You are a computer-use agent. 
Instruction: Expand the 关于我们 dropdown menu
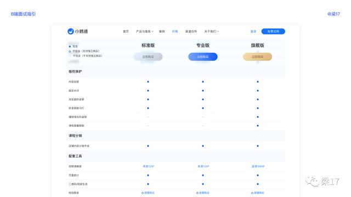point(211,32)
